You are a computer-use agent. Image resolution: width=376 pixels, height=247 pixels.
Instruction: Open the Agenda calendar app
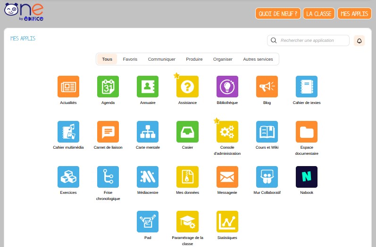(108, 87)
